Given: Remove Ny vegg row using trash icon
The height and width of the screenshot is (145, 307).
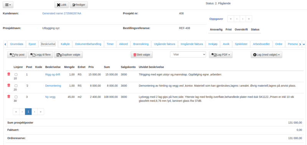Looking at the screenshot, I should point(8,96).
